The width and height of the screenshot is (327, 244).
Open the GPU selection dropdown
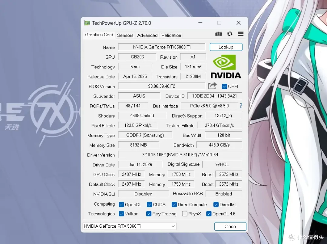(130, 226)
